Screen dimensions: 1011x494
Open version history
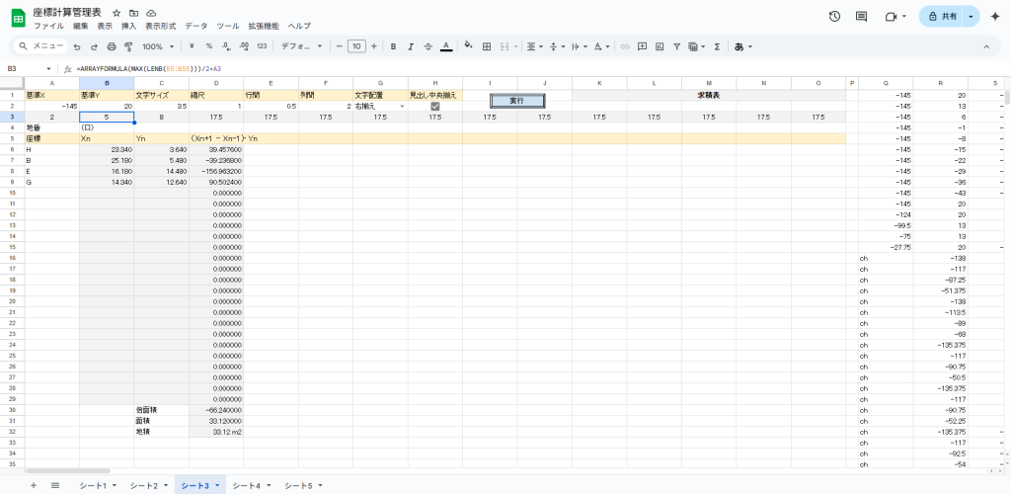pyautogui.click(x=834, y=17)
